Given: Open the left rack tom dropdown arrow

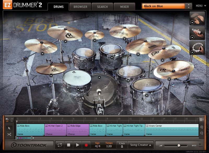Looking at the screenshot, I should [85, 61].
